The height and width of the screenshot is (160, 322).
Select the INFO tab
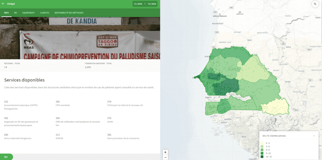6,13
